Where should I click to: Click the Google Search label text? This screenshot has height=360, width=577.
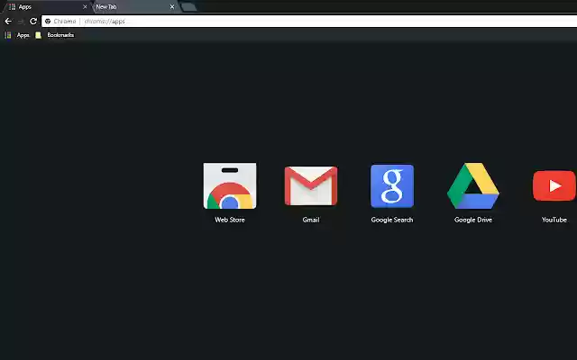click(392, 220)
